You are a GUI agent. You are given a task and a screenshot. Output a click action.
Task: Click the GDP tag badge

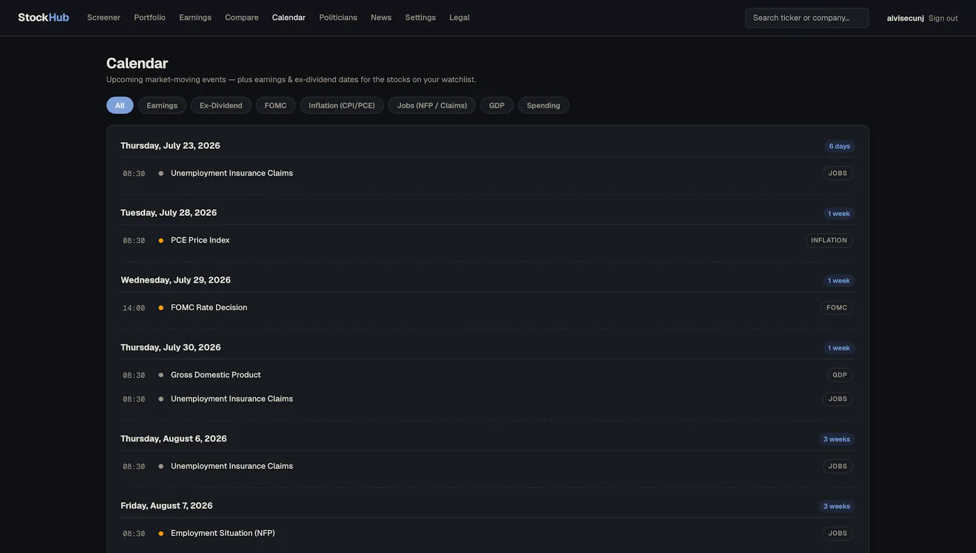(x=840, y=375)
